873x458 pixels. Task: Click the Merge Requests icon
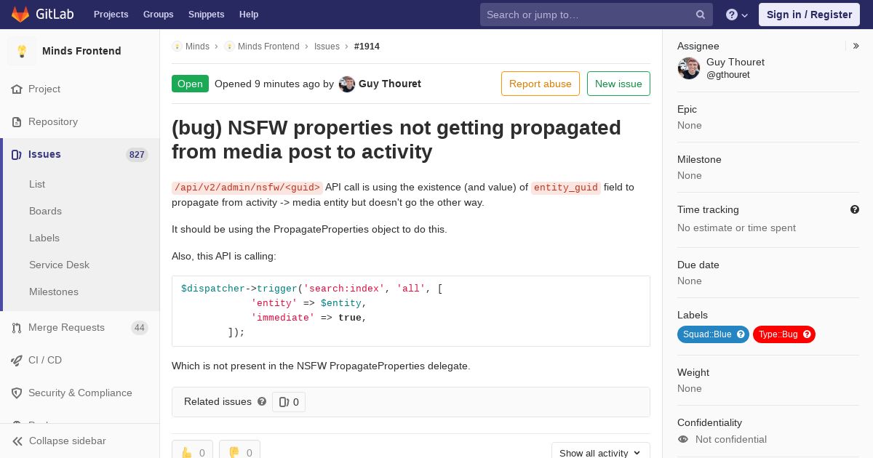(17, 328)
